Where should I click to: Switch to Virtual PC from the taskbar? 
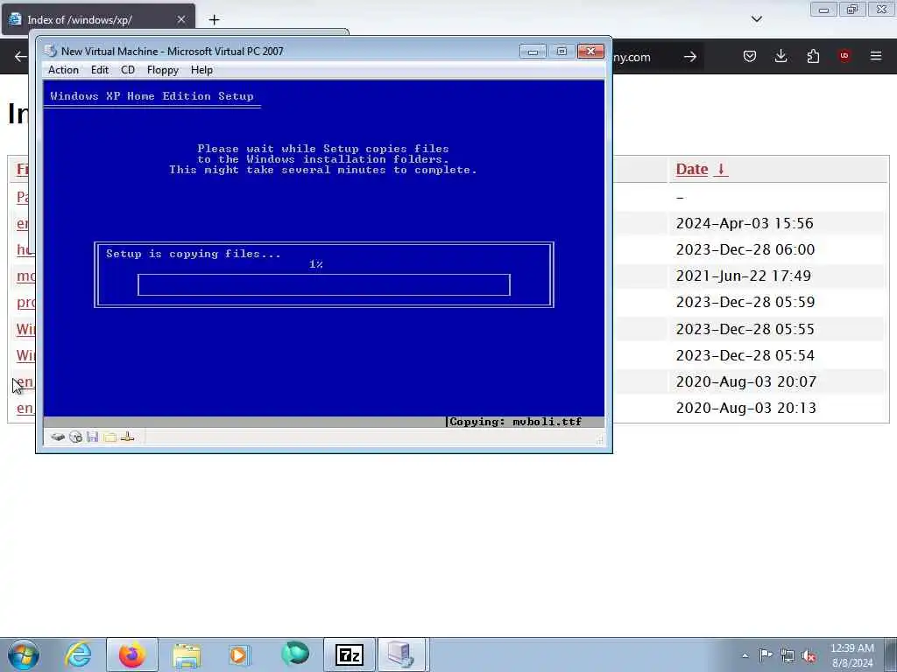pyautogui.click(x=401, y=654)
